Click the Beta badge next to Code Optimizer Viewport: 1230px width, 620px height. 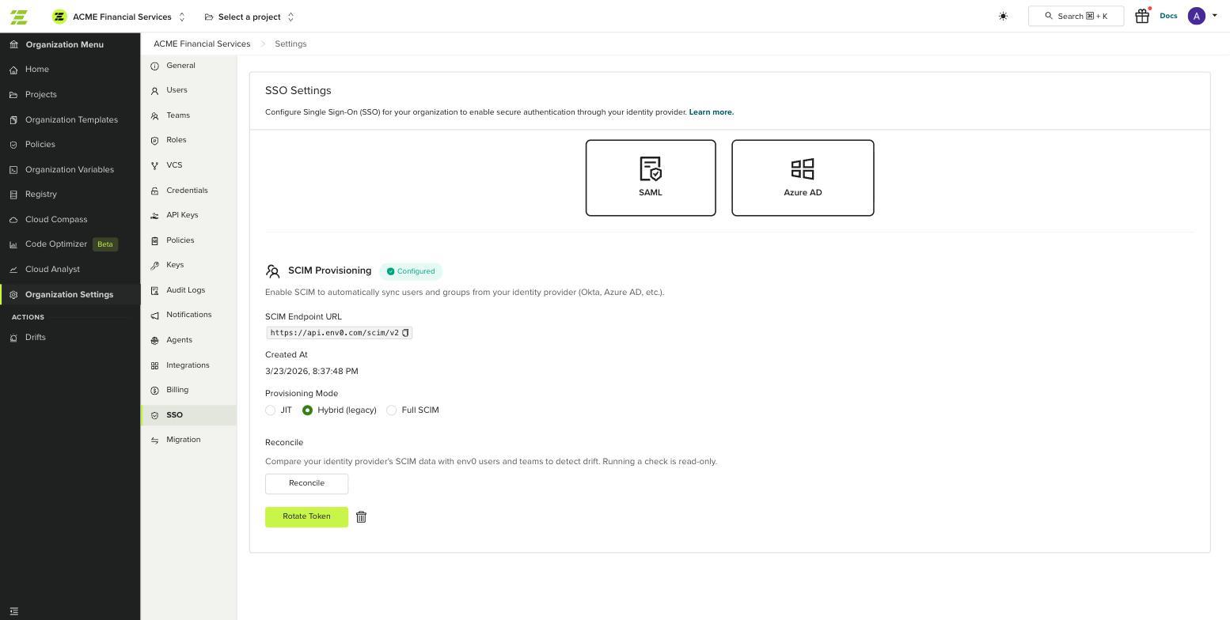[x=105, y=244]
